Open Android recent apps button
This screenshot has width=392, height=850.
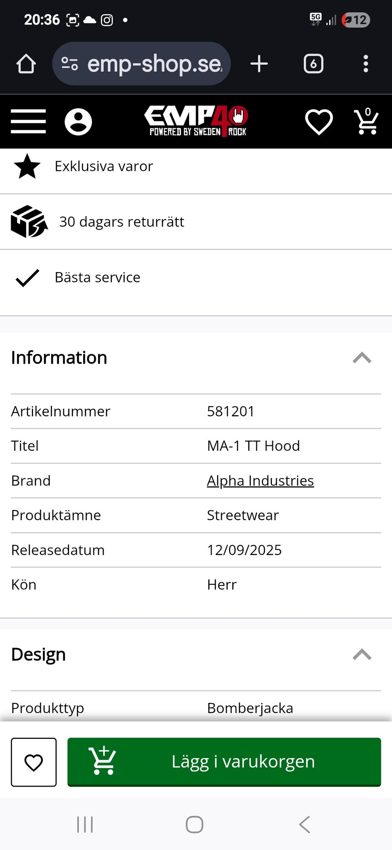(x=85, y=824)
